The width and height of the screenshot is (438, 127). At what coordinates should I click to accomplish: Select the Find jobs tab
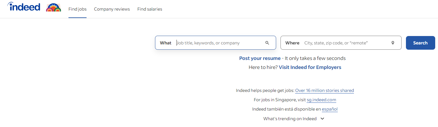tap(78, 9)
